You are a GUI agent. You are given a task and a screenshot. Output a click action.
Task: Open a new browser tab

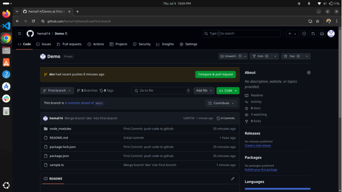point(77,12)
